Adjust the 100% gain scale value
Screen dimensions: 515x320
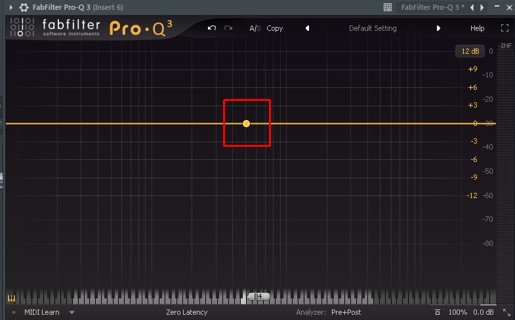458,312
